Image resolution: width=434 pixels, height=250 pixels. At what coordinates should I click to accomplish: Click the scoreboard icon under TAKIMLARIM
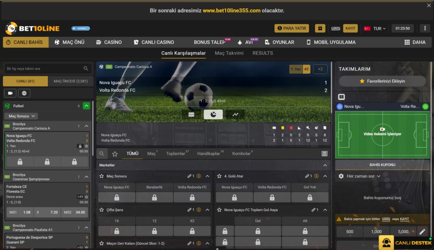[x=341, y=97]
